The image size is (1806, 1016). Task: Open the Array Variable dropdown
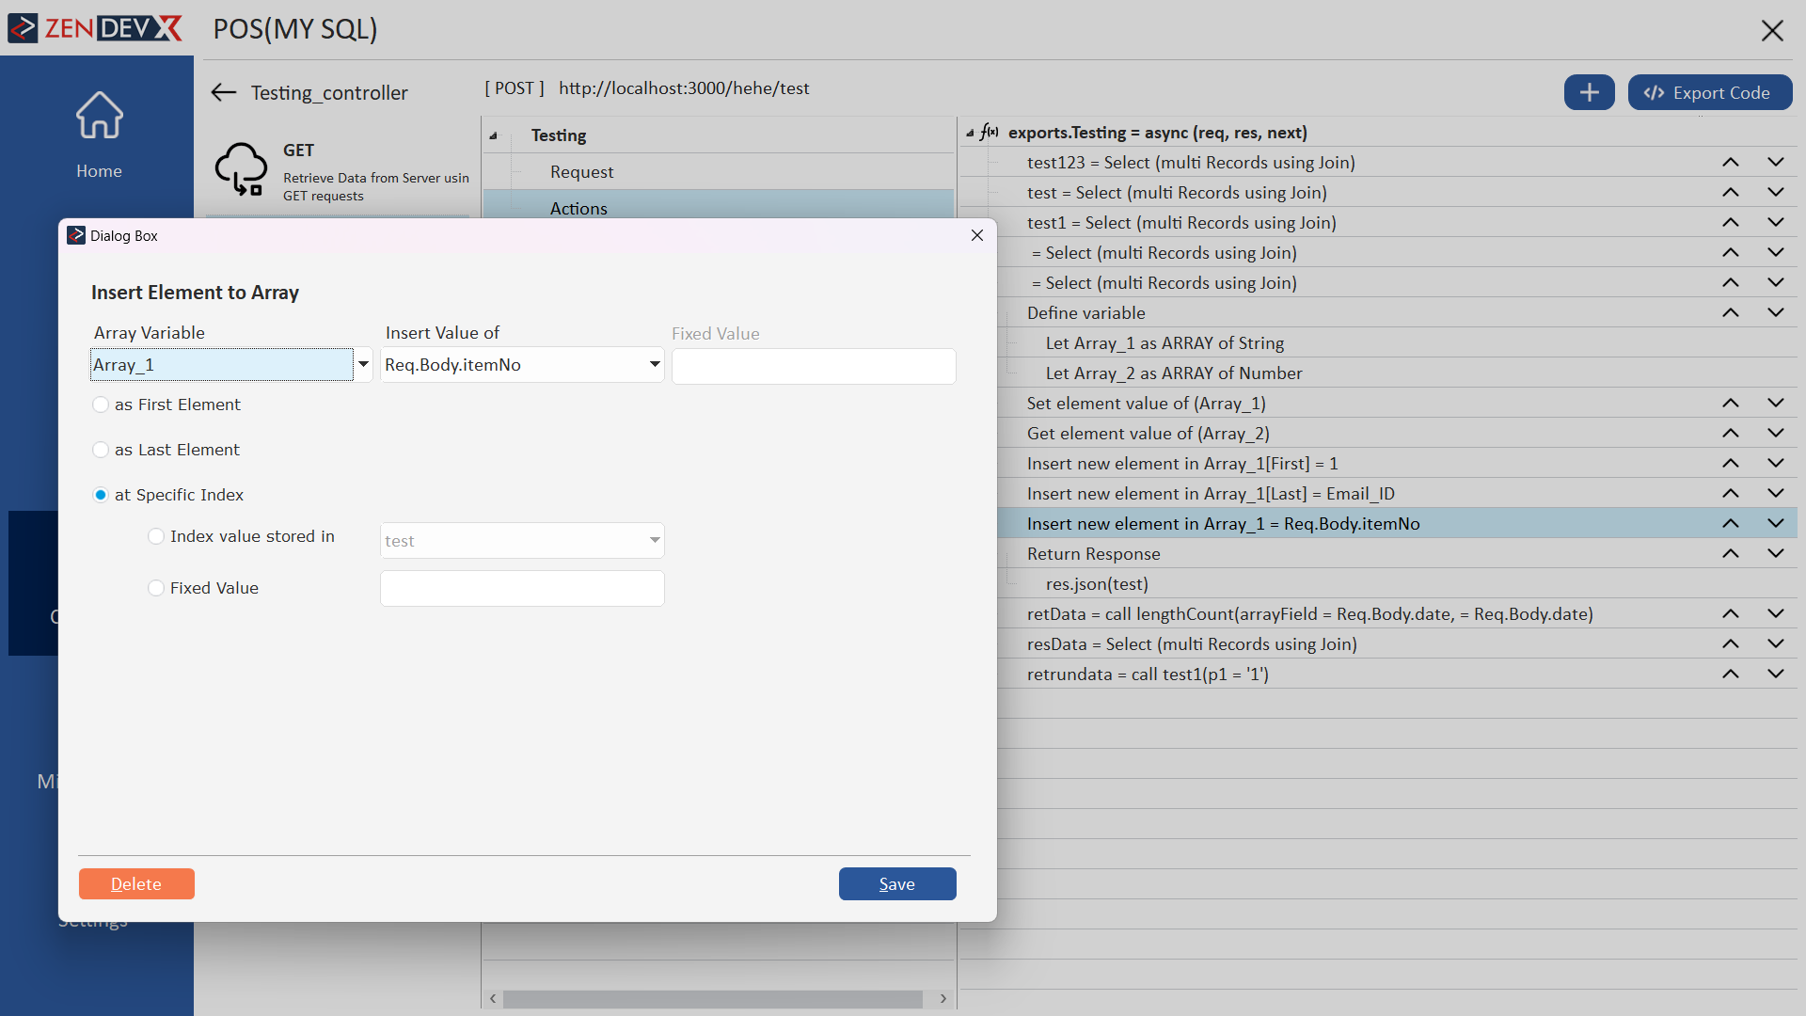point(363,365)
